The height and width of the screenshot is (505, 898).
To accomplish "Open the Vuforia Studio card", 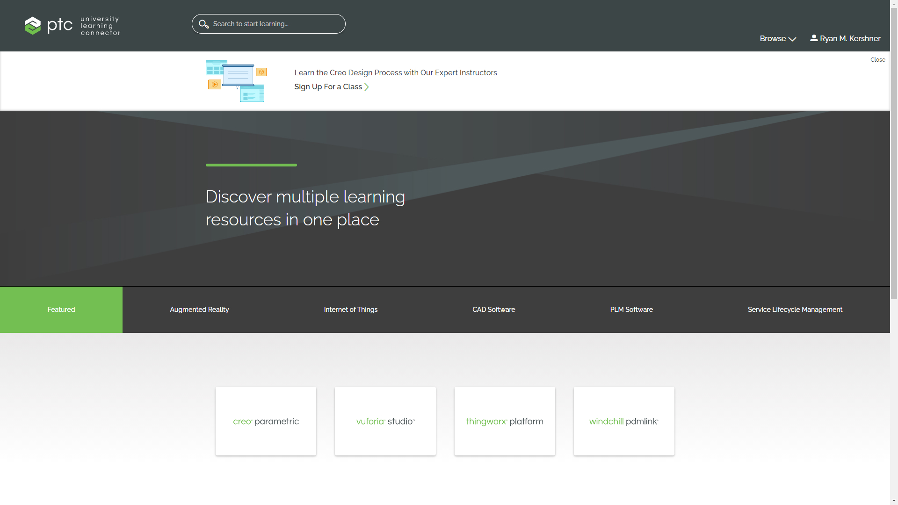I will coord(385,421).
